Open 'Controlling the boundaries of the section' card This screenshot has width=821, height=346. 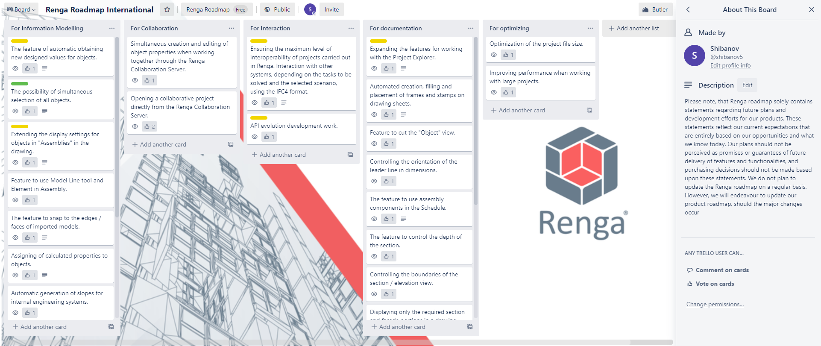419,284
